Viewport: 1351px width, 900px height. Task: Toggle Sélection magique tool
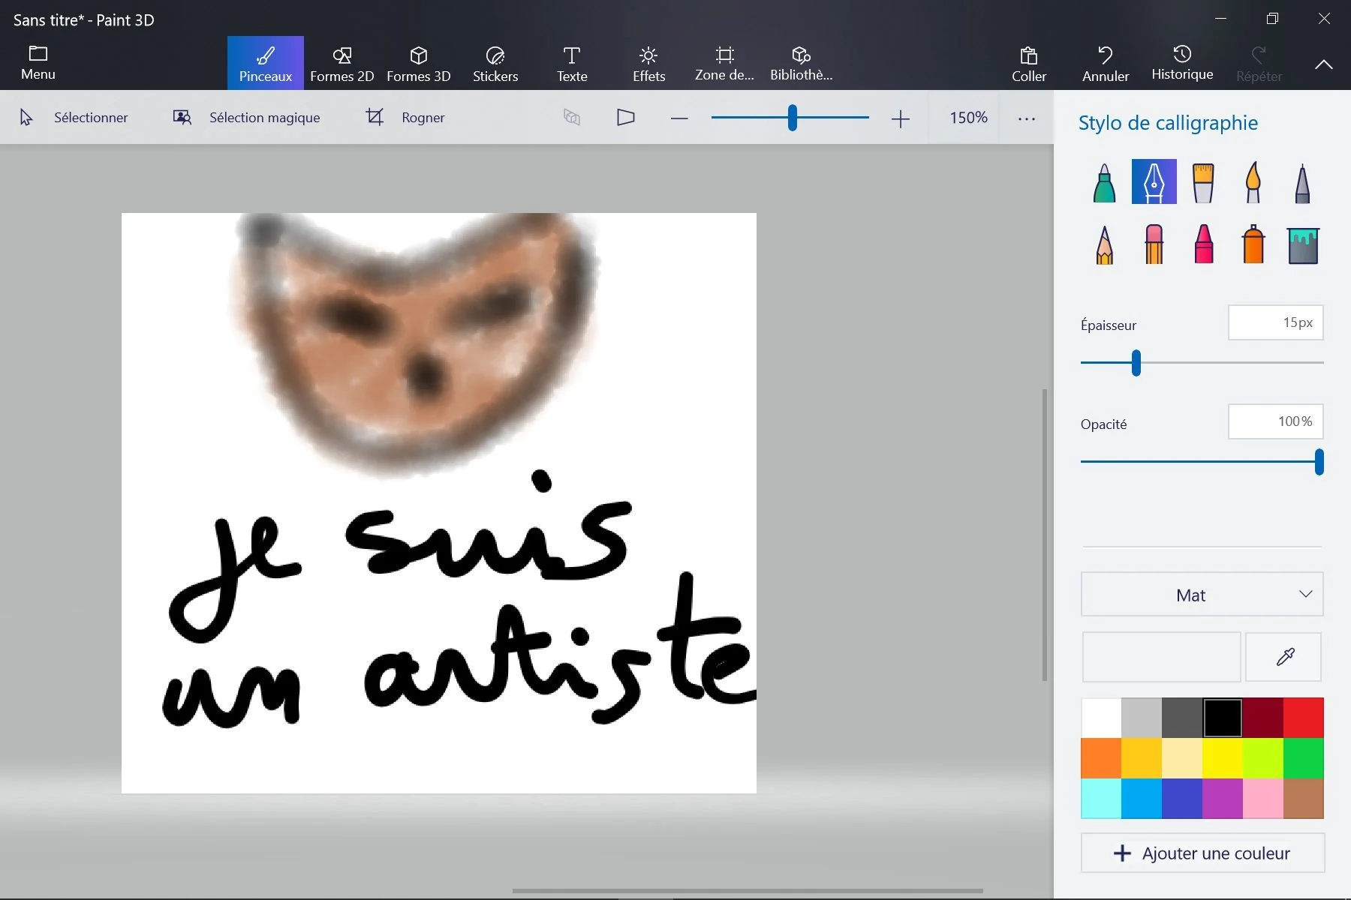click(x=246, y=118)
